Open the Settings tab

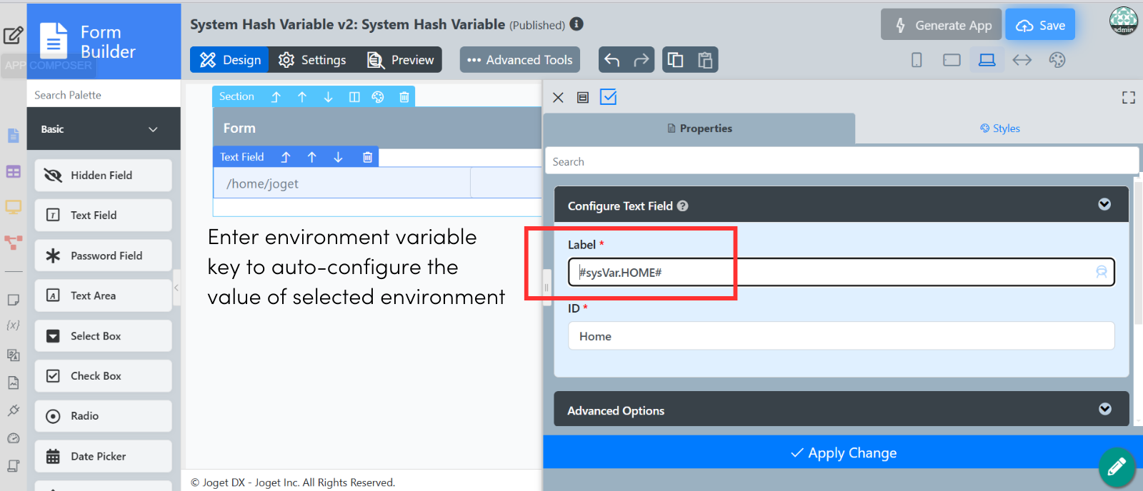click(312, 60)
